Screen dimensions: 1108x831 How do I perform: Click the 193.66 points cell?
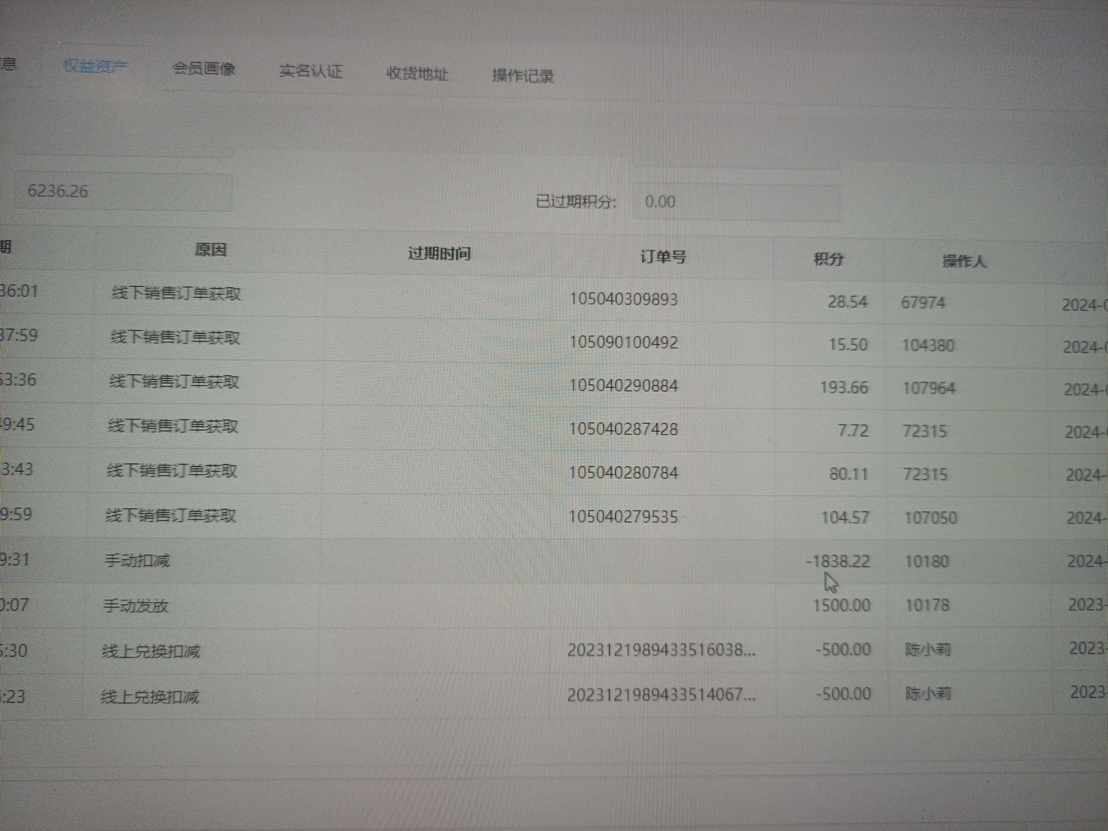(843, 387)
